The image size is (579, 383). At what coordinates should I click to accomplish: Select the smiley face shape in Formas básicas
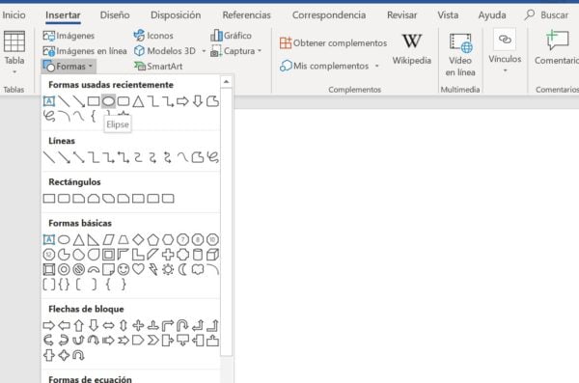pos(124,269)
